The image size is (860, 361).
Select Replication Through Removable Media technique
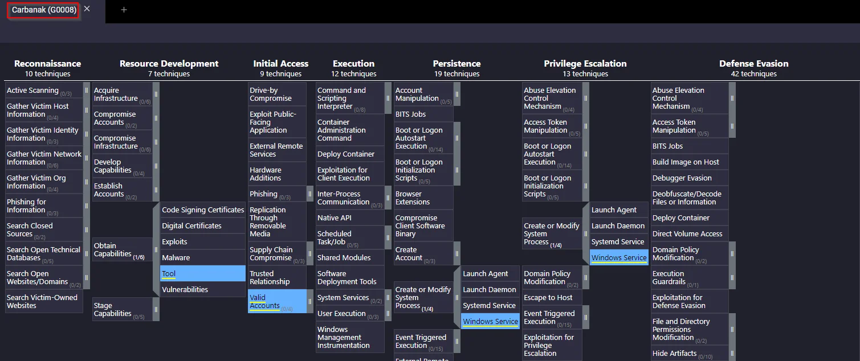click(277, 222)
